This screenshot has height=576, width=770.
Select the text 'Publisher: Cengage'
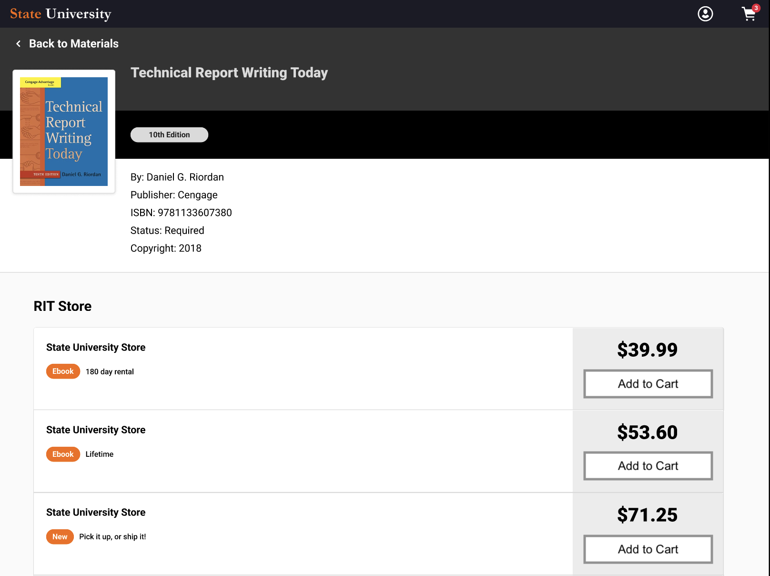(174, 195)
